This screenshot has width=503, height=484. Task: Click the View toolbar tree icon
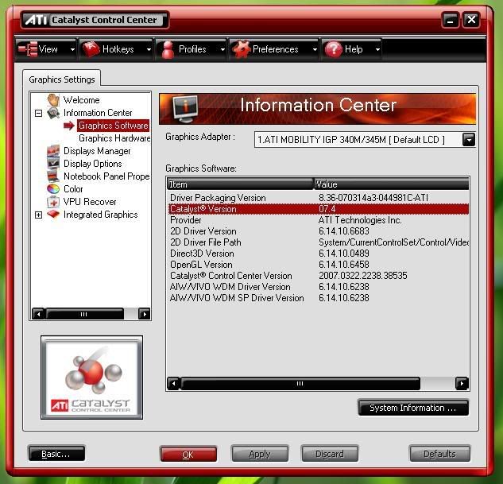28,49
